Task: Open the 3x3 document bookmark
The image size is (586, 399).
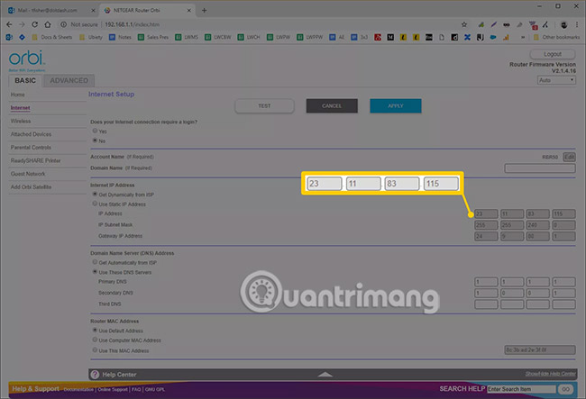Action: point(359,37)
